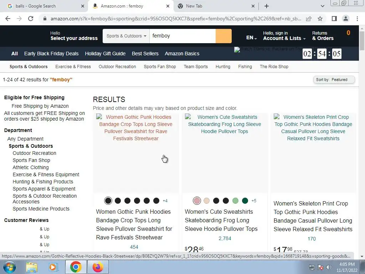The image size is (365, 274).
Task: Filter by Exercise & Fitness Equipment
Action: click(46, 174)
